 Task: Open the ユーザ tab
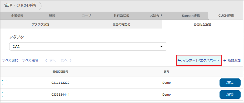pos(86,16)
